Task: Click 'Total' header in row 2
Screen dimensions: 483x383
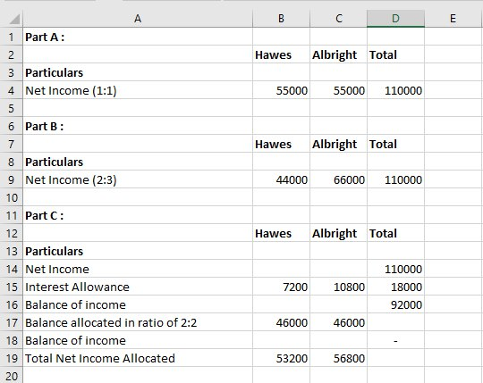Action: (x=396, y=54)
